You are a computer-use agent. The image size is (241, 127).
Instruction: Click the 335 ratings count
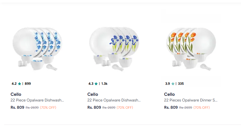(x=181, y=84)
